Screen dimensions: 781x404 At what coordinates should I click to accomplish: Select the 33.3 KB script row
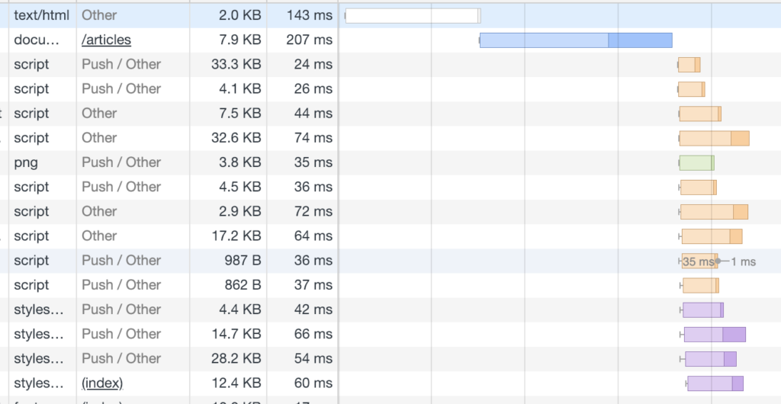tap(390, 65)
